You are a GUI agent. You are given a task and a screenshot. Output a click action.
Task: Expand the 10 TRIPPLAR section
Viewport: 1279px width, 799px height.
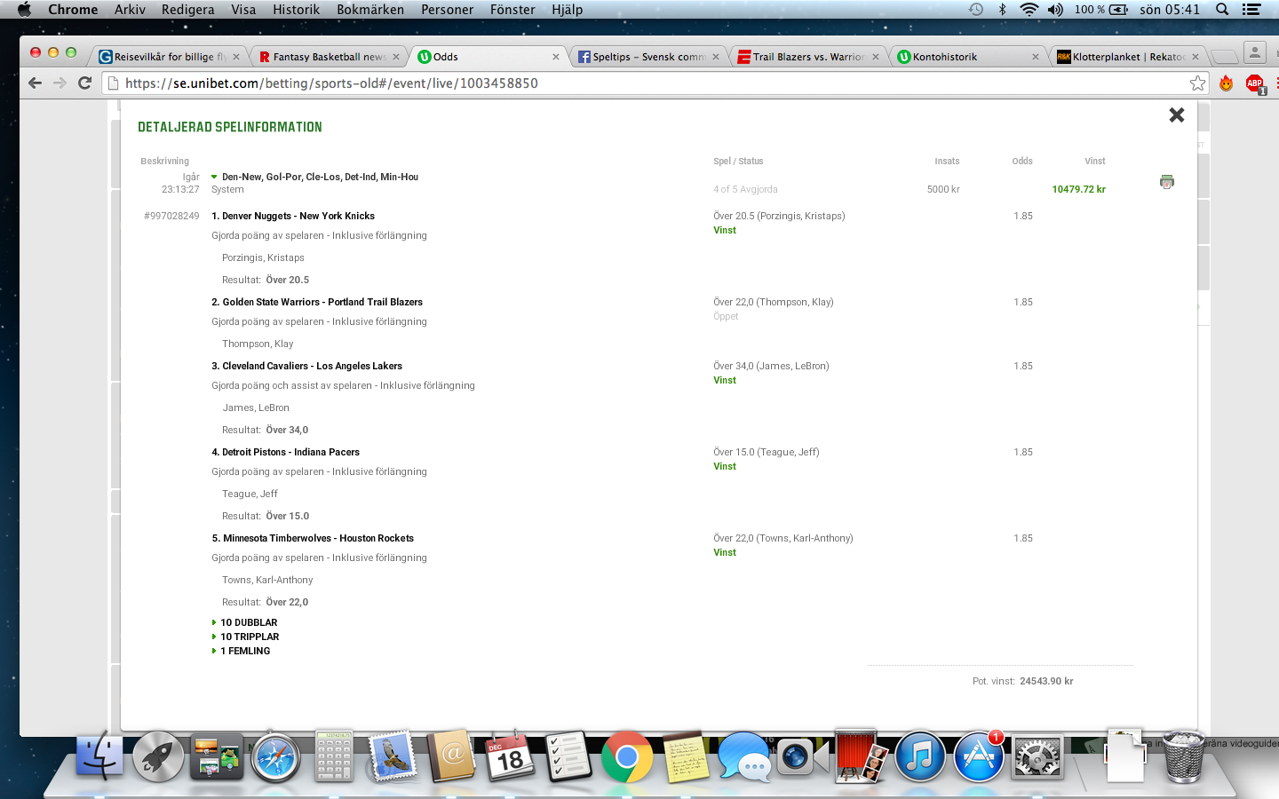pyautogui.click(x=246, y=637)
